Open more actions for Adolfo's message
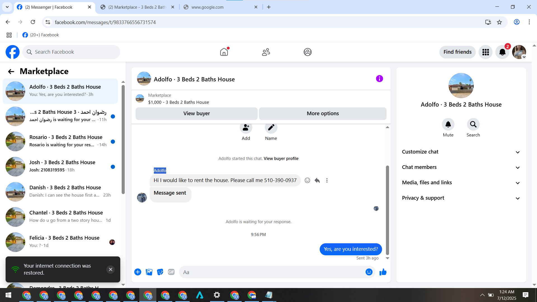 pyautogui.click(x=327, y=180)
